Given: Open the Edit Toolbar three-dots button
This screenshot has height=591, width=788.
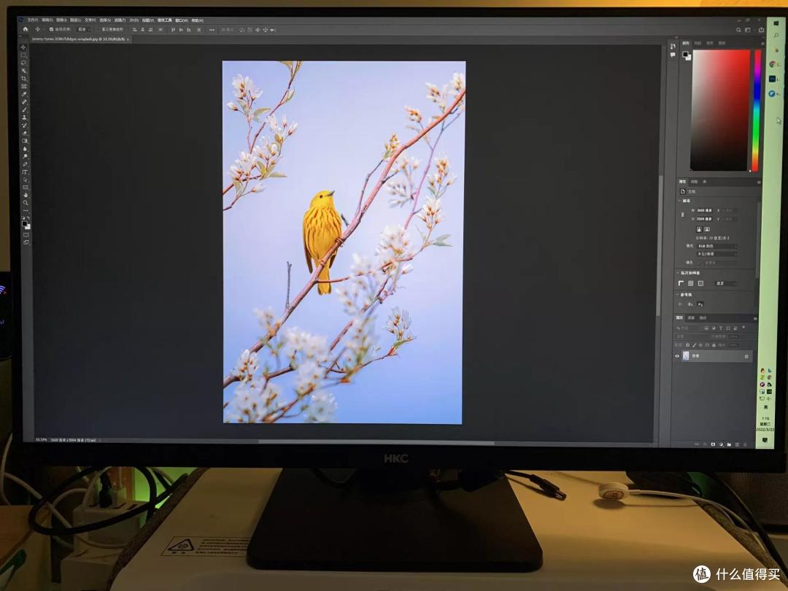Looking at the screenshot, I should click(26, 211).
